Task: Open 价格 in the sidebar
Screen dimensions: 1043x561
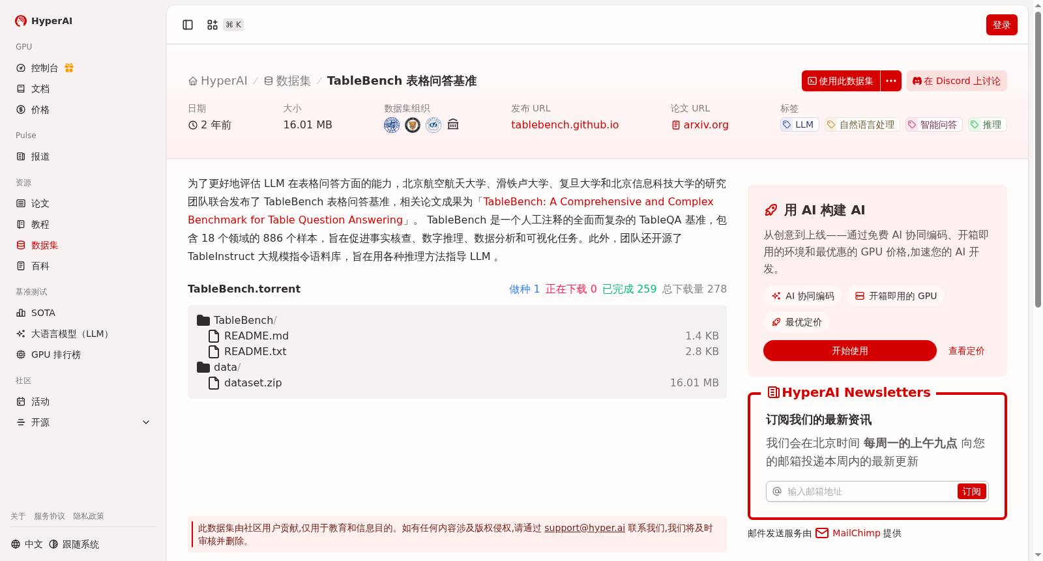Action: coord(33,109)
